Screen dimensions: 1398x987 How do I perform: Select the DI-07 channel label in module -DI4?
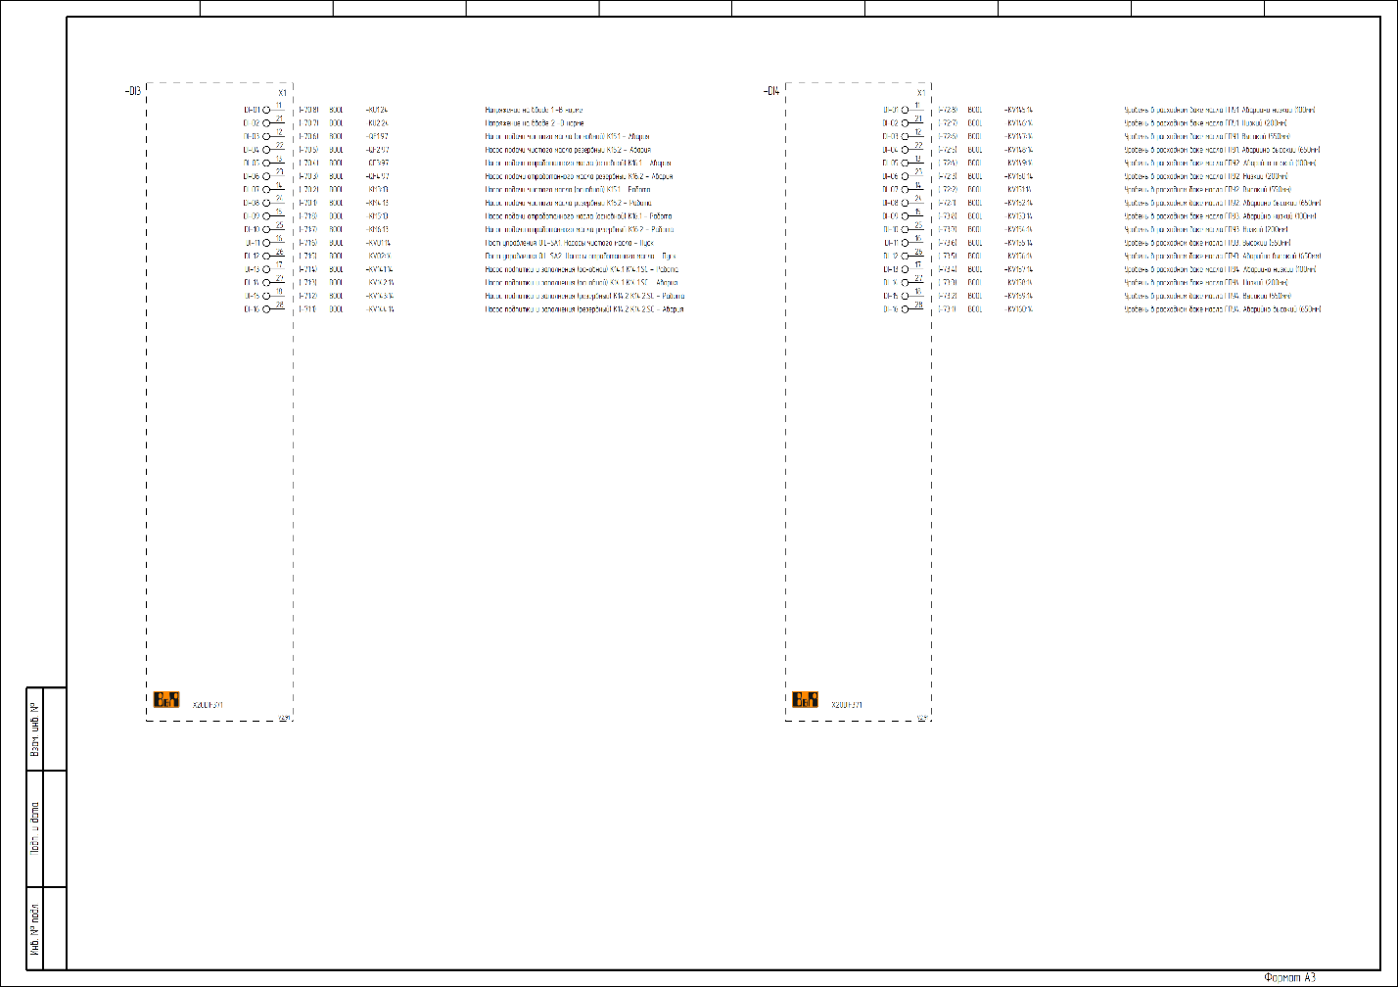click(891, 190)
